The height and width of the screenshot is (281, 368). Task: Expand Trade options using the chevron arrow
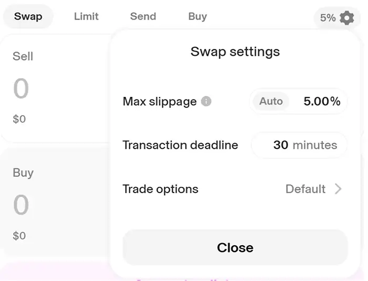tap(338, 189)
